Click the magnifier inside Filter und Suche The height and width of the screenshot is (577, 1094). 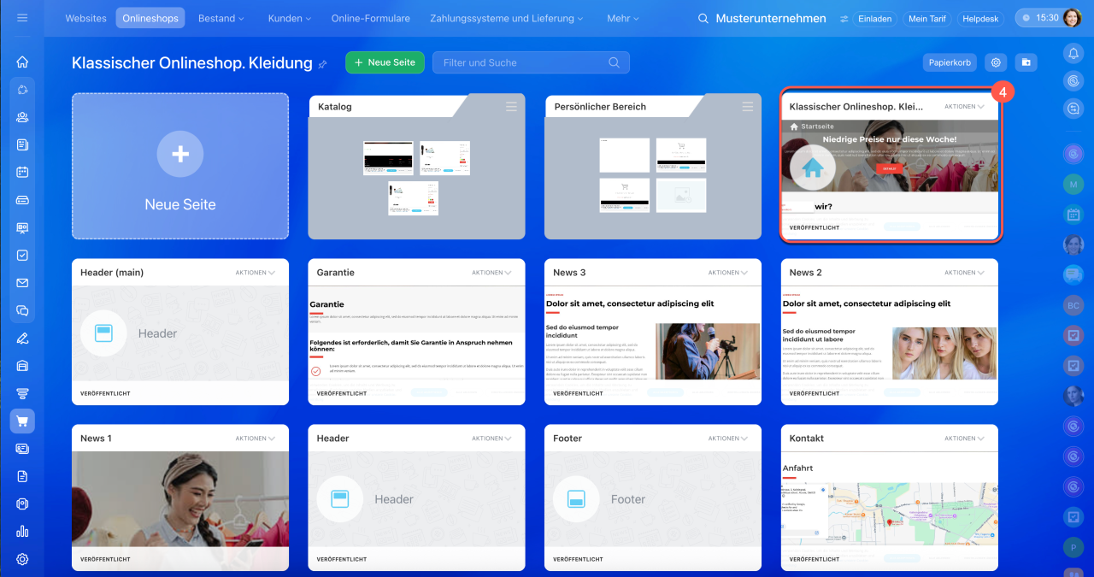coord(614,62)
